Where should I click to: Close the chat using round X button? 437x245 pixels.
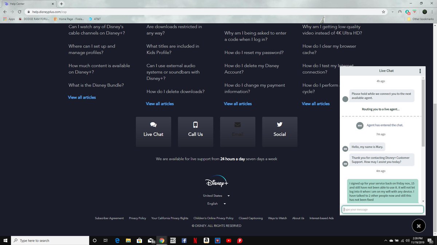coord(419,226)
